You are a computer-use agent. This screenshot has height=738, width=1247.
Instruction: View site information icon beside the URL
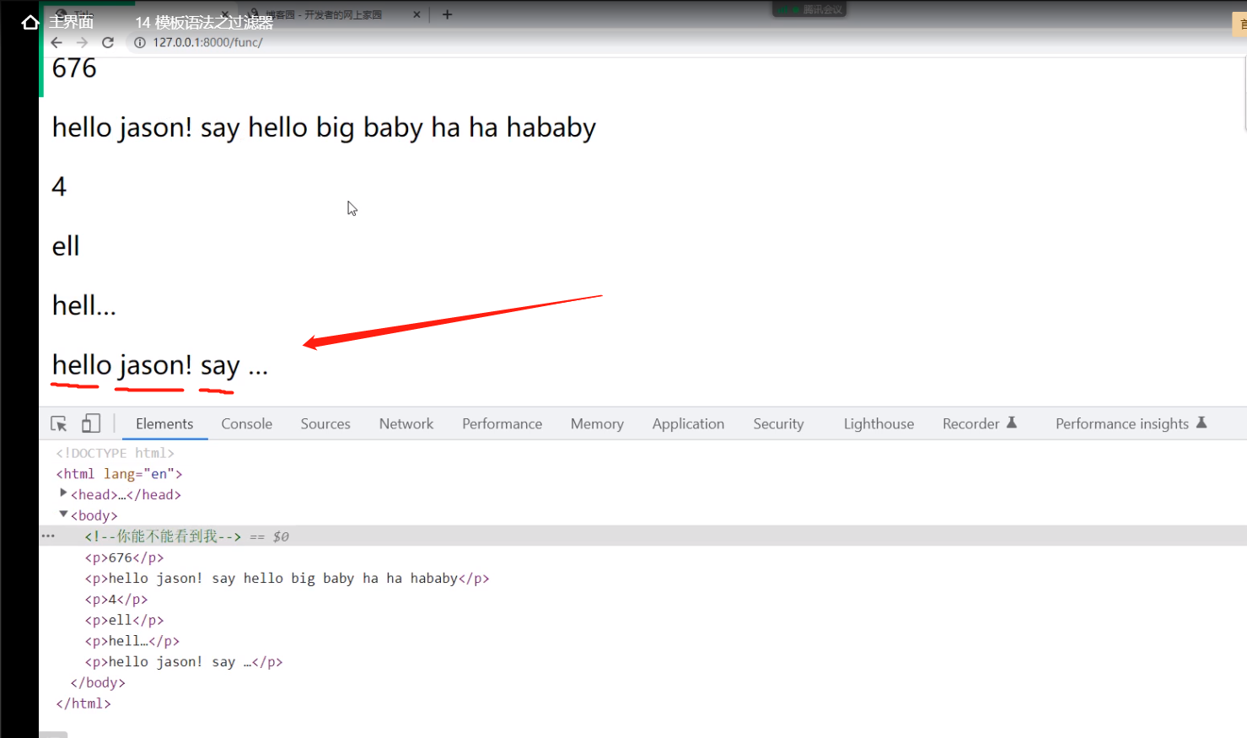click(x=140, y=42)
